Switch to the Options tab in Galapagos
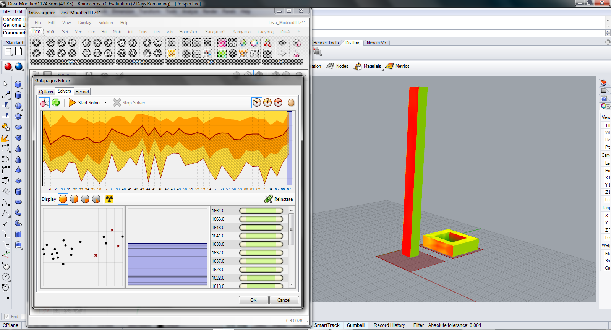The height and width of the screenshot is (330, 611). 46,92
